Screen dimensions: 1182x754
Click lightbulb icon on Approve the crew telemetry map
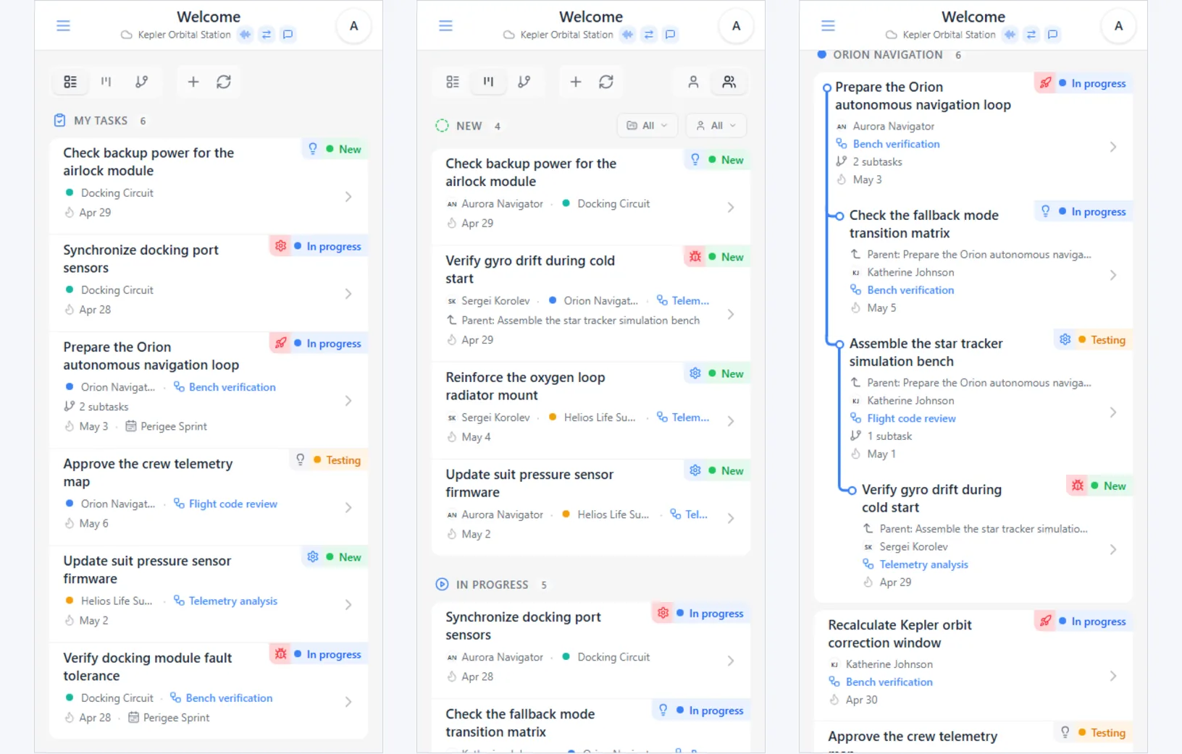point(300,459)
